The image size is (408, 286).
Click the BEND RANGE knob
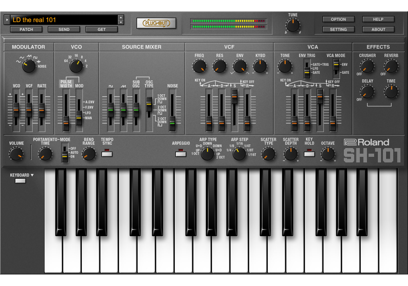click(89, 154)
